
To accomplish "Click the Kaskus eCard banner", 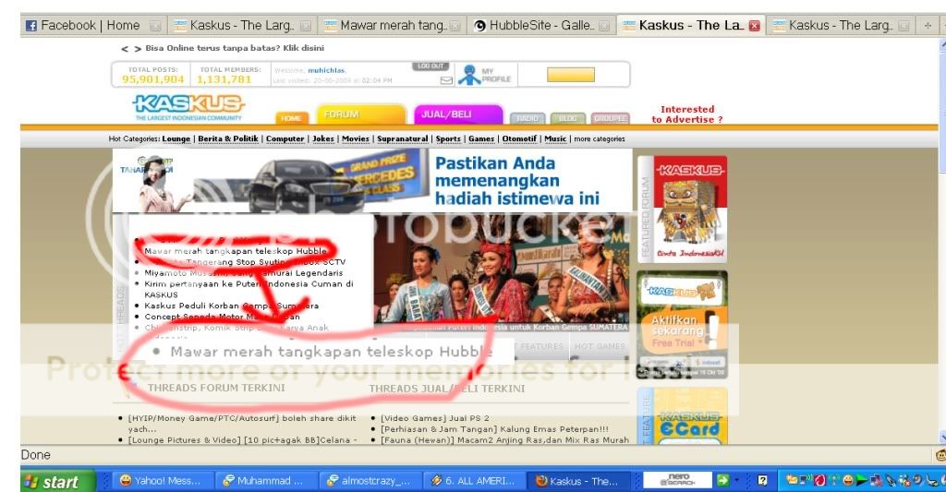I will (x=689, y=416).
